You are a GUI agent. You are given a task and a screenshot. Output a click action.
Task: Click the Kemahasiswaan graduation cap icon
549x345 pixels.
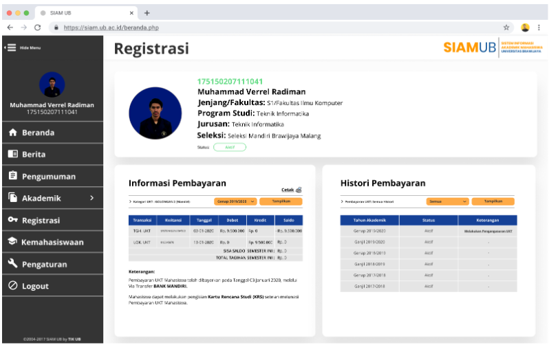click(12, 243)
